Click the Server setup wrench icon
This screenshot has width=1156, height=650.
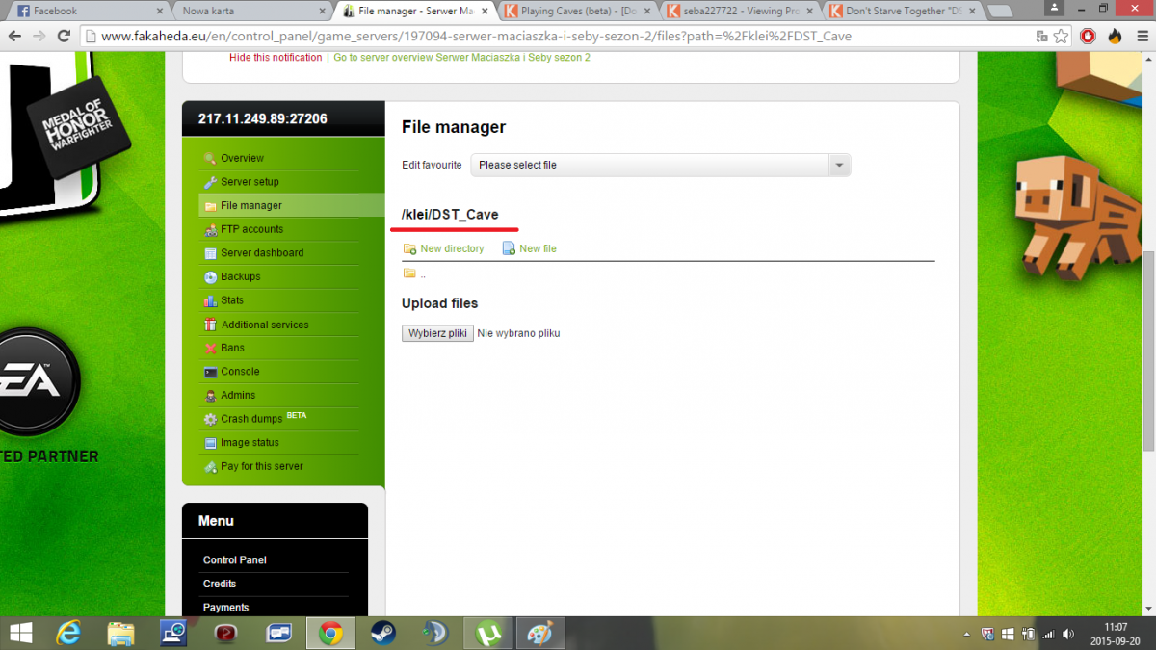click(x=210, y=182)
